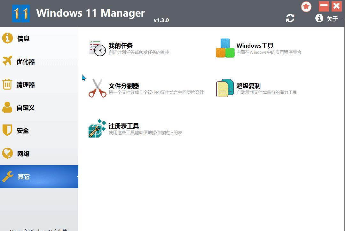Select the 其它 tab label
Viewport: 345px width, 231px height.
(24, 177)
